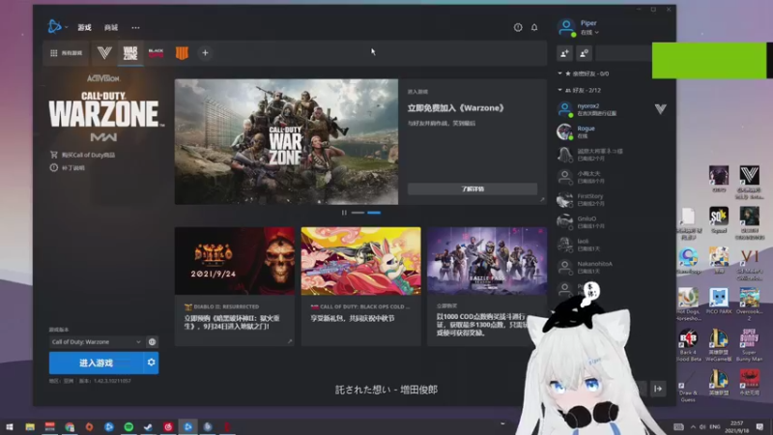Screen dimensions: 773x435
Task: Open the Diablo II Resurrected news card
Action: click(235, 286)
